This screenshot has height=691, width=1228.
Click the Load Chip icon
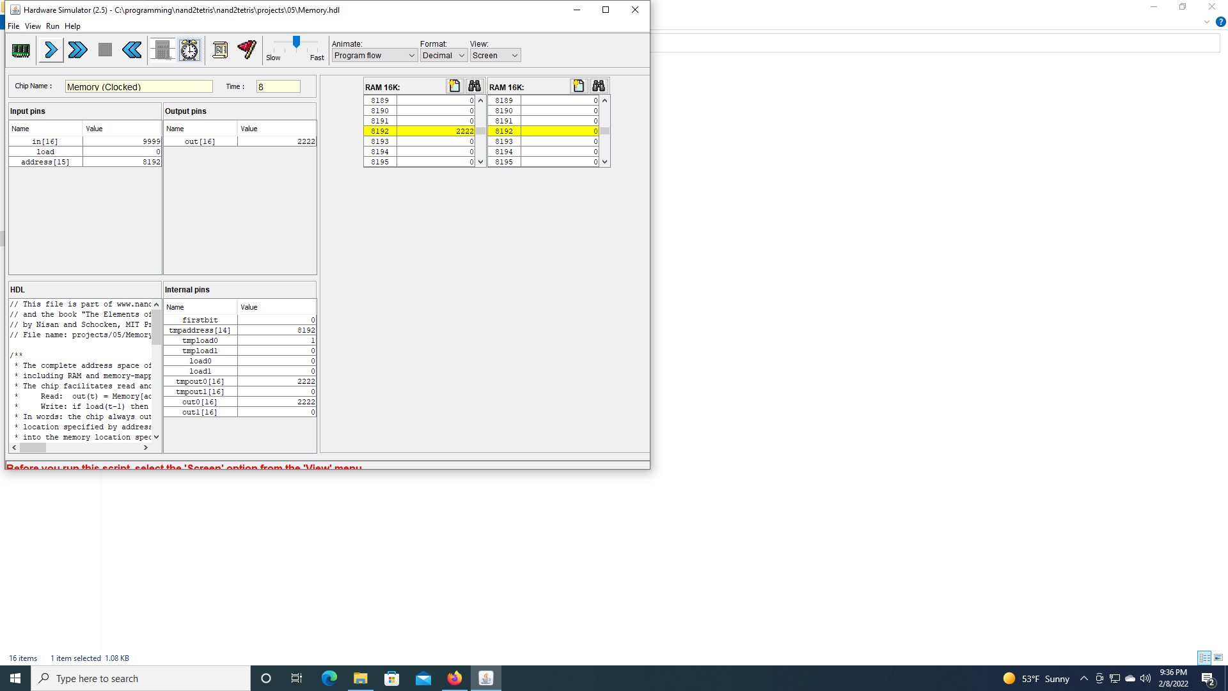(x=20, y=50)
